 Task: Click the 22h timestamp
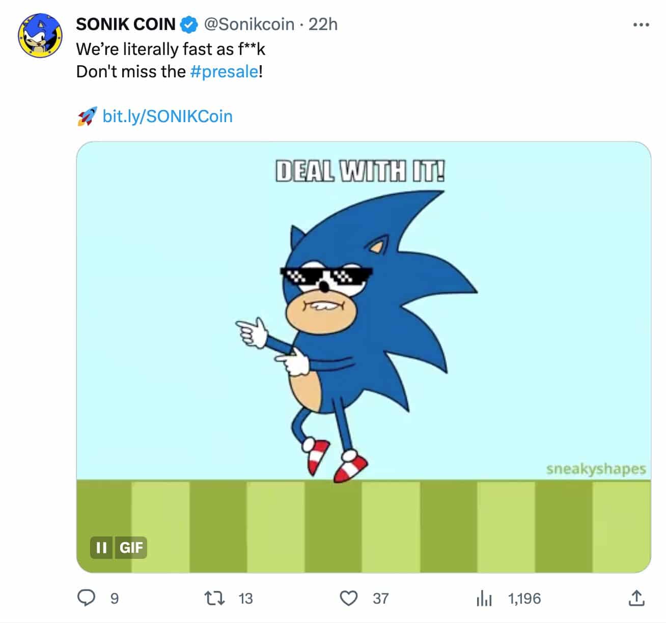[x=324, y=24]
